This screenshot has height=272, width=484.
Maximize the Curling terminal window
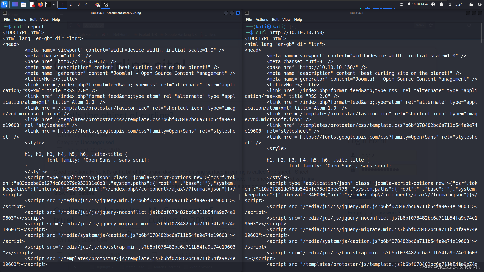pyautogui.click(x=232, y=13)
